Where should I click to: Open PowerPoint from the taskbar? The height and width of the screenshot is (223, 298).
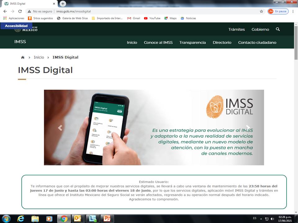pos(107,218)
